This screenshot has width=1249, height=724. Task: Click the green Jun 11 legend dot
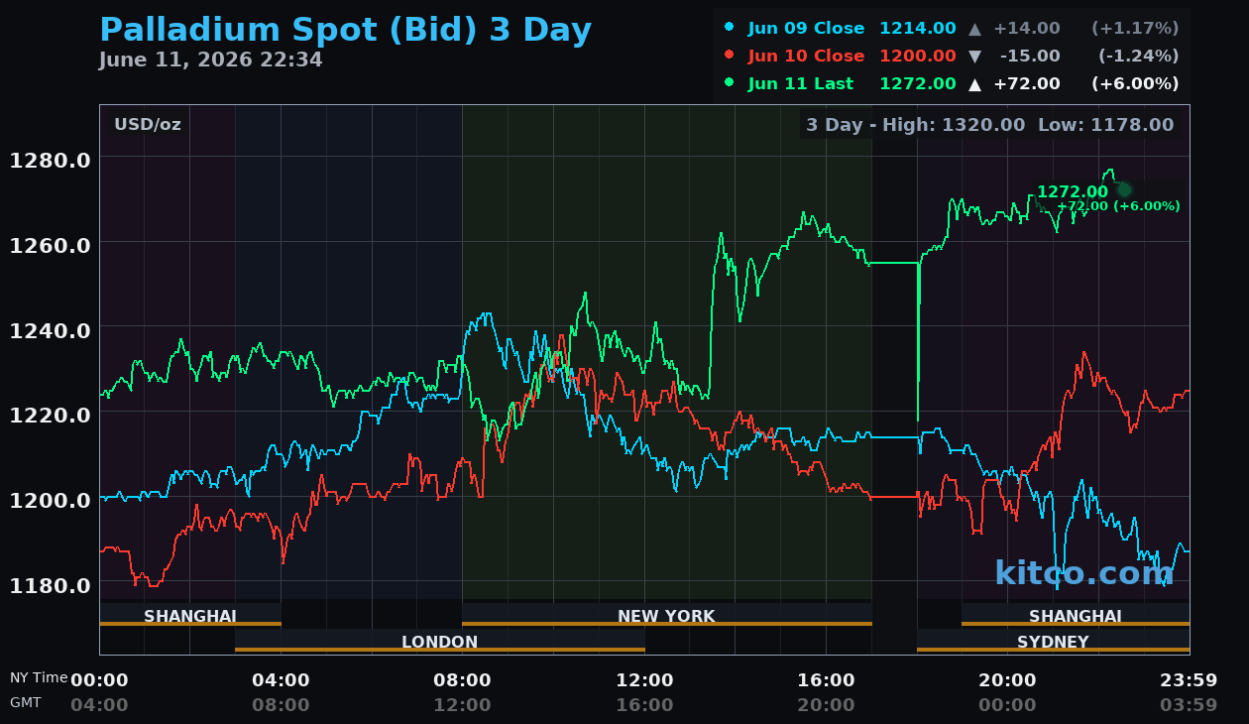pos(730,83)
